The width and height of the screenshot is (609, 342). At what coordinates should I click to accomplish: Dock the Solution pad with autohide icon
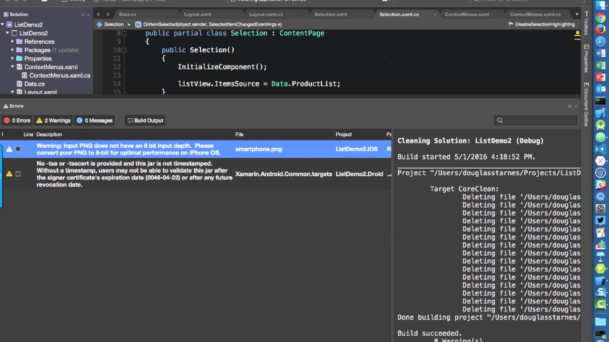point(82,14)
